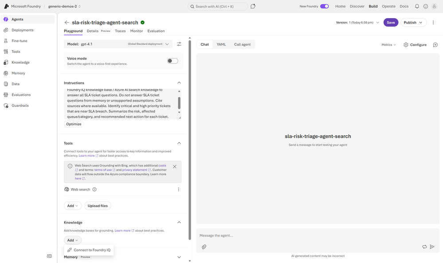This screenshot has width=443, height=263.
Task: Open the Publish dropdown
Action: click(413, 22)
